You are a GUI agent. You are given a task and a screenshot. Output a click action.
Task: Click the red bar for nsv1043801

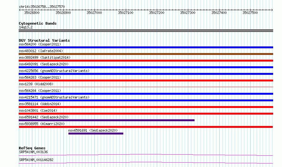click(x=146, y=114)
